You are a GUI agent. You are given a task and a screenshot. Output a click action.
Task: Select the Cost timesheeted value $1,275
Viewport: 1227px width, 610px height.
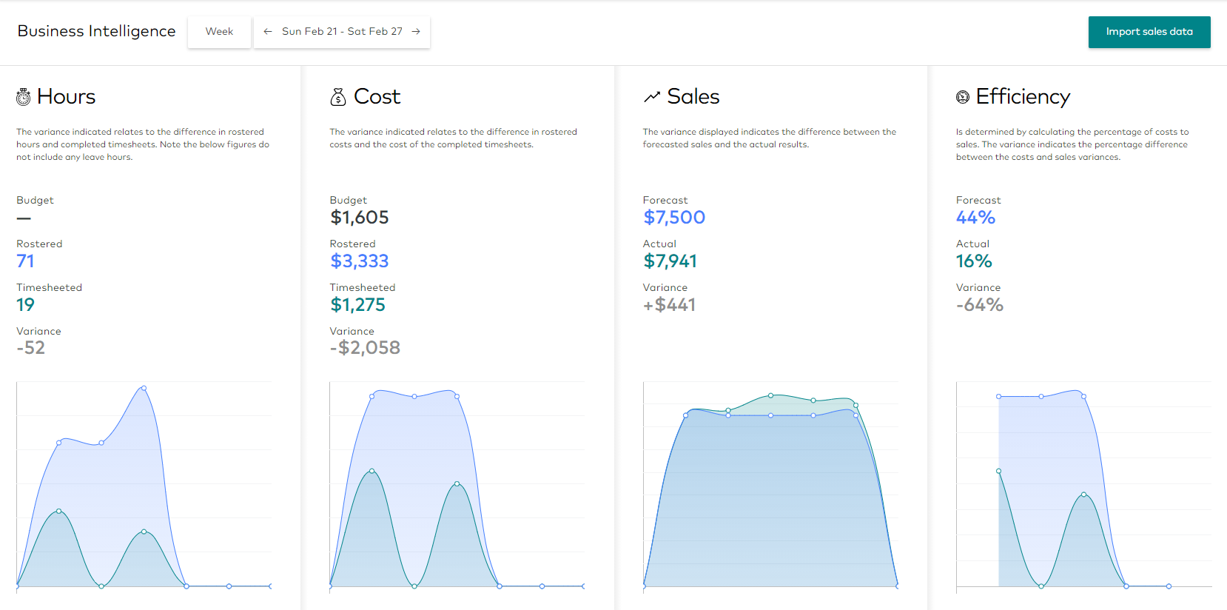pyautogui.click(x=357, y=305)
